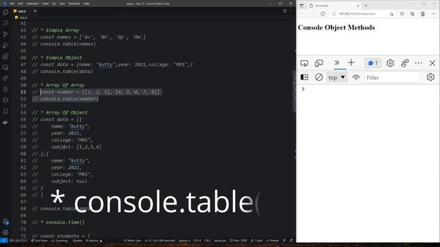Close the DevTools panel
Viewport: 440px width, 247px height.
[x=432, y=63]
